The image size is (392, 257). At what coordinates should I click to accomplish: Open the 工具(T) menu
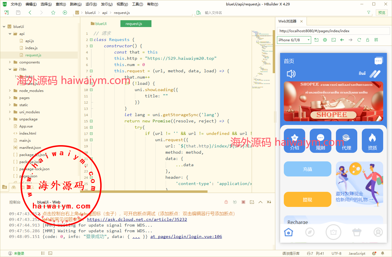coord(137,4)
